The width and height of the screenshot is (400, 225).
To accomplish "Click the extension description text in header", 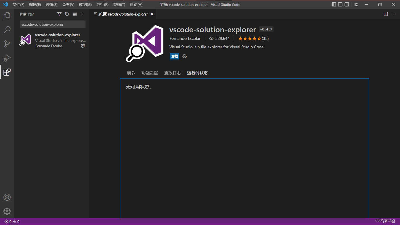I will (216, 47).
